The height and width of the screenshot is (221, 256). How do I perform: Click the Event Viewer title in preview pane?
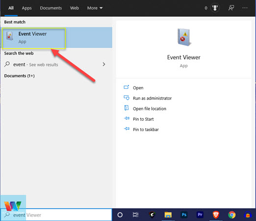coord(184,57)
